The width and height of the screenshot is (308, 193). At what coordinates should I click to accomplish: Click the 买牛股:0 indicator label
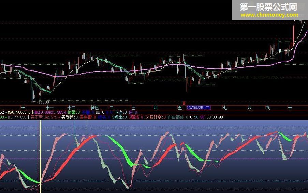[88, 117]
